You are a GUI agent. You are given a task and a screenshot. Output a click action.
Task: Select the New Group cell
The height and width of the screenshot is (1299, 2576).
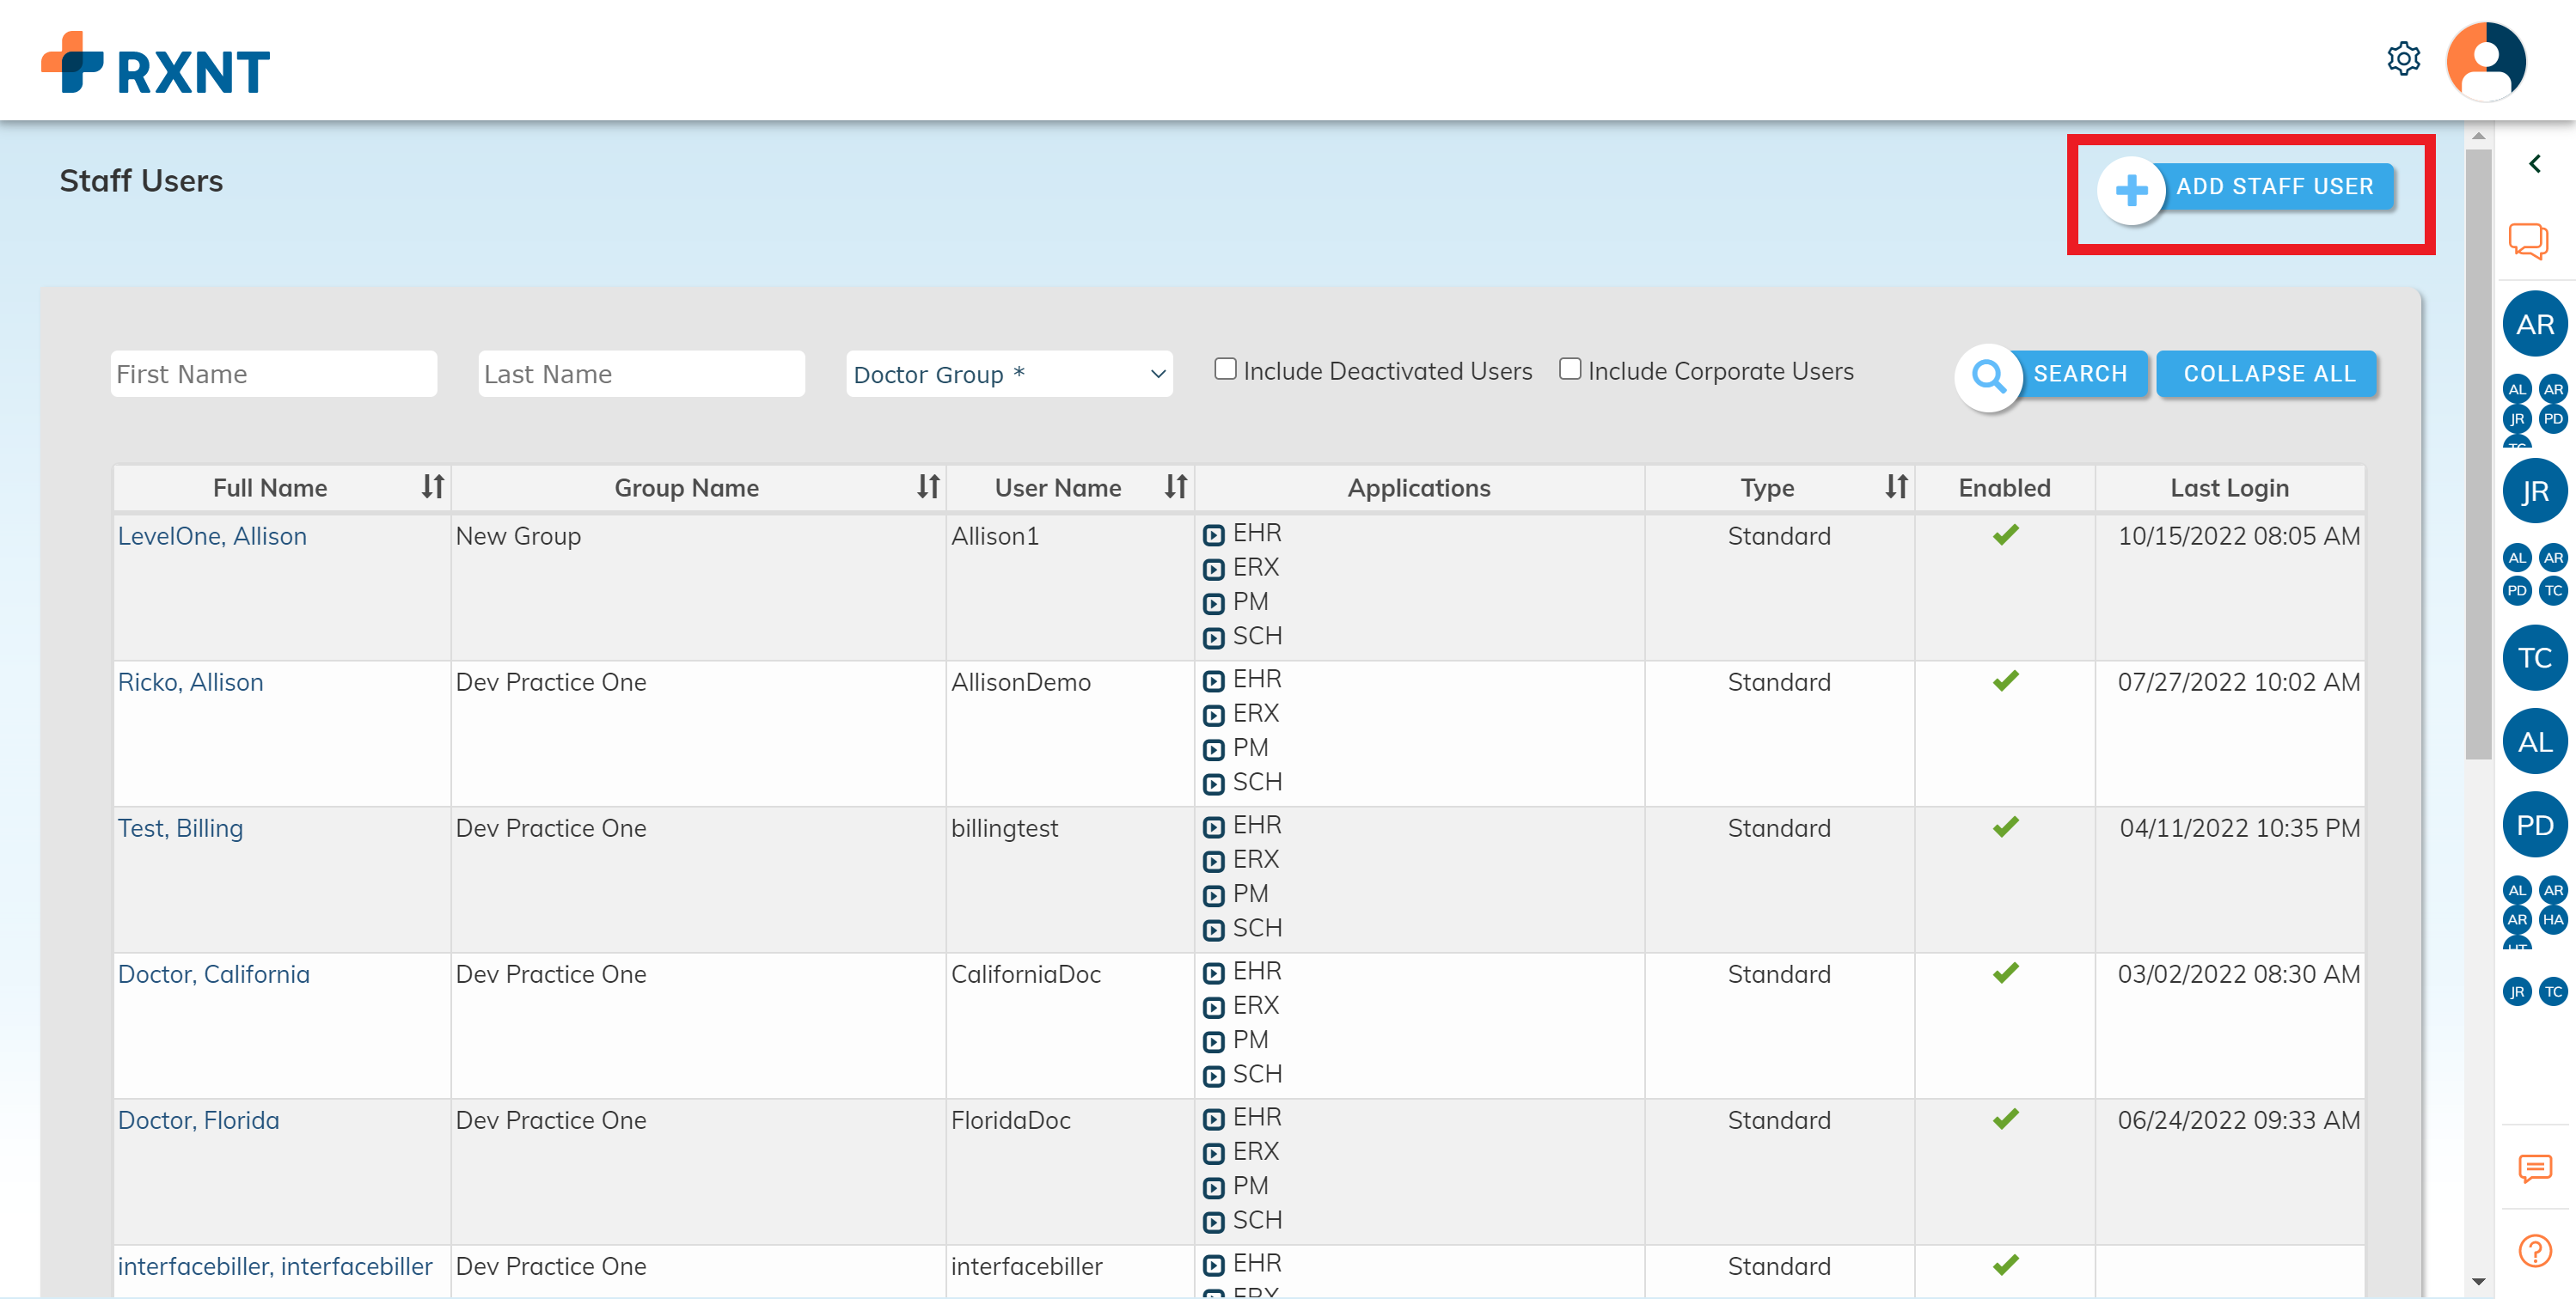coord(698,588)
